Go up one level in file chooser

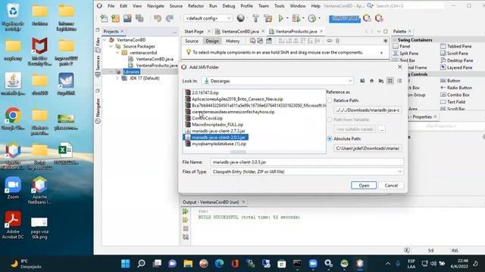click(x=362, y=81)
